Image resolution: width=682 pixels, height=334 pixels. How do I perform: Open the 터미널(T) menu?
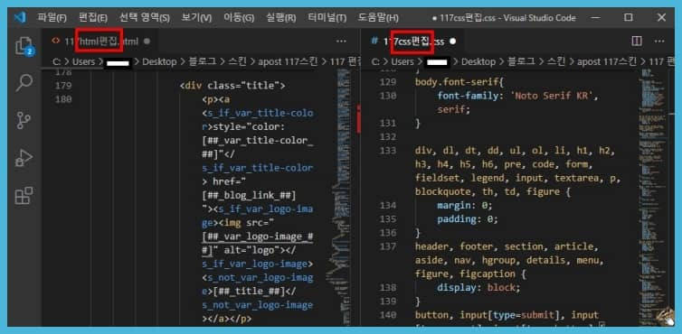click(x=327, y=18)
